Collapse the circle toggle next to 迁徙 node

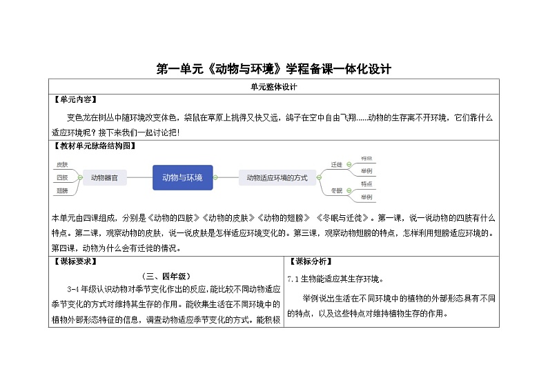pos(349,164)
